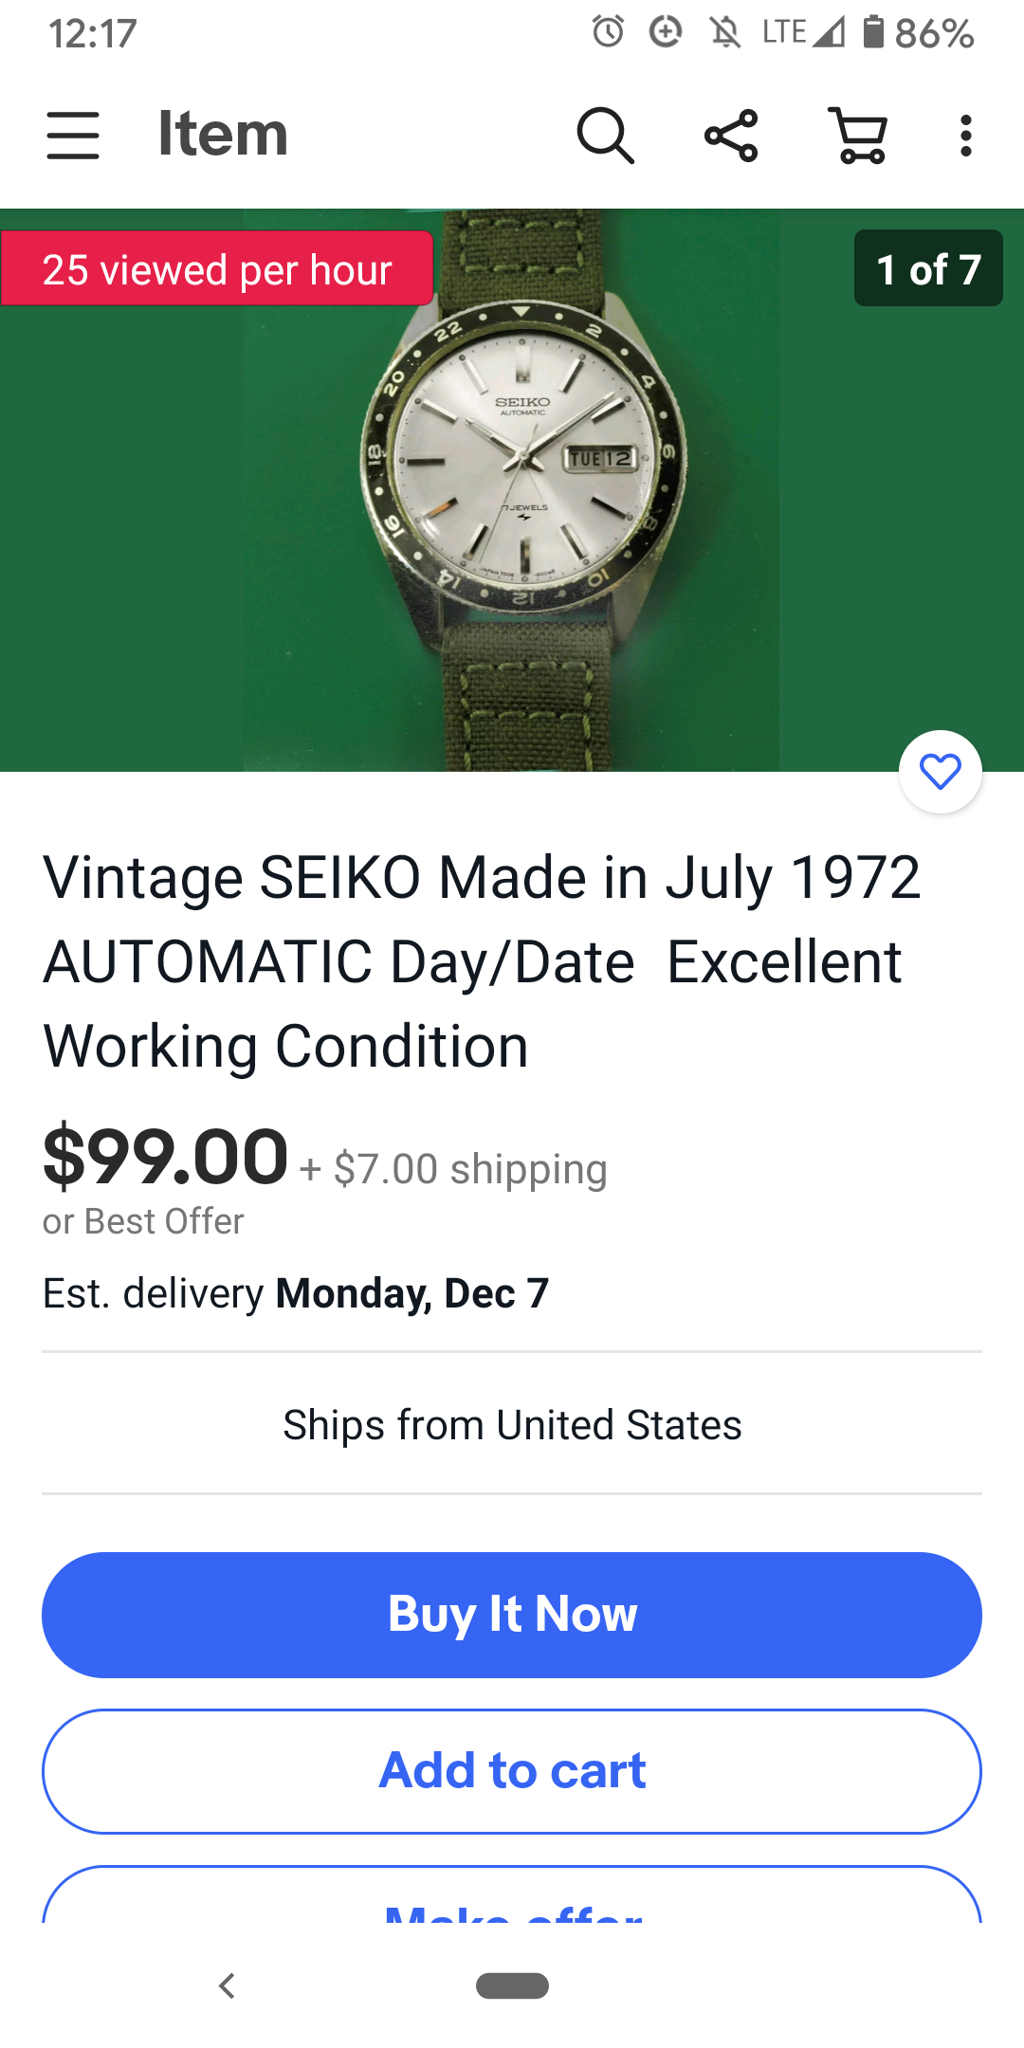Image resolution: width=1024 pixels, height=2048 pixels.
Task: Tap the '25 viewed per hour' badge
Action: coord(217,269)
